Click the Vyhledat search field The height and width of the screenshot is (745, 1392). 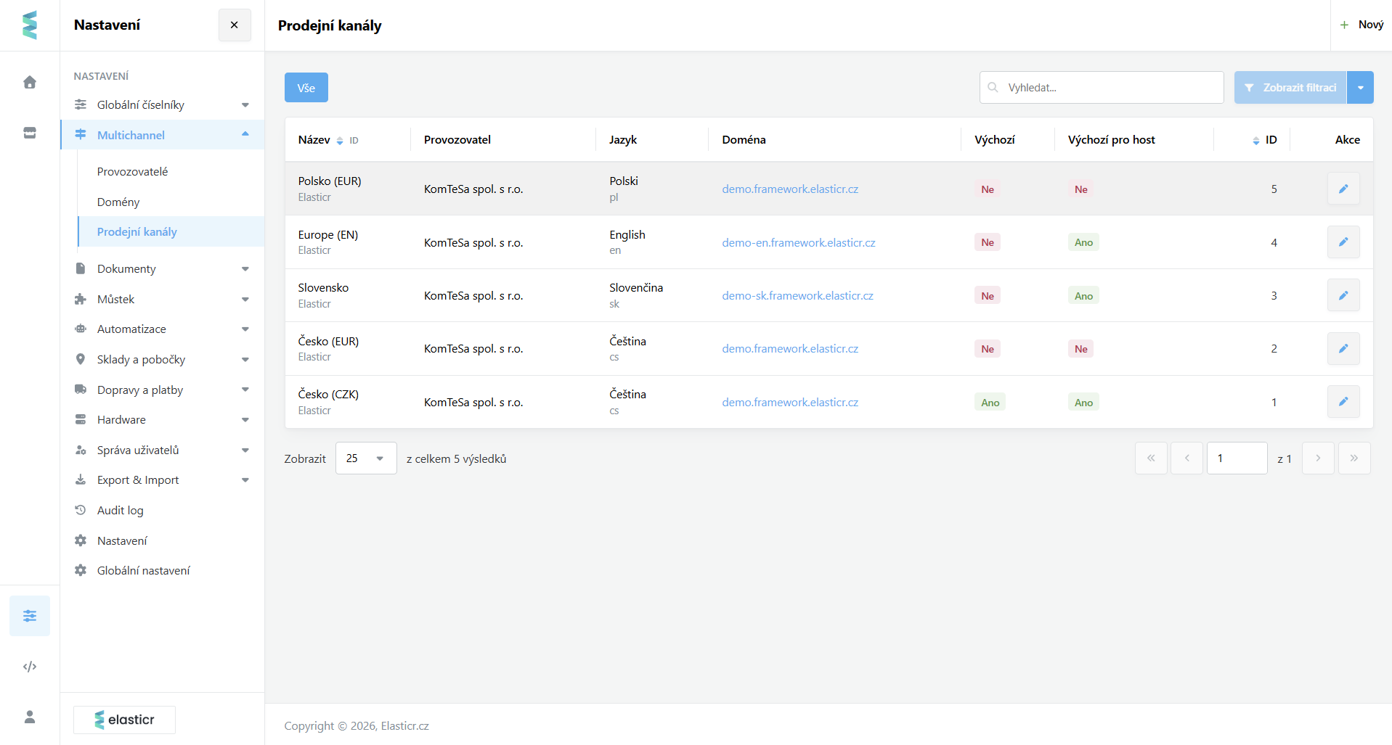tap(1102, 88)
